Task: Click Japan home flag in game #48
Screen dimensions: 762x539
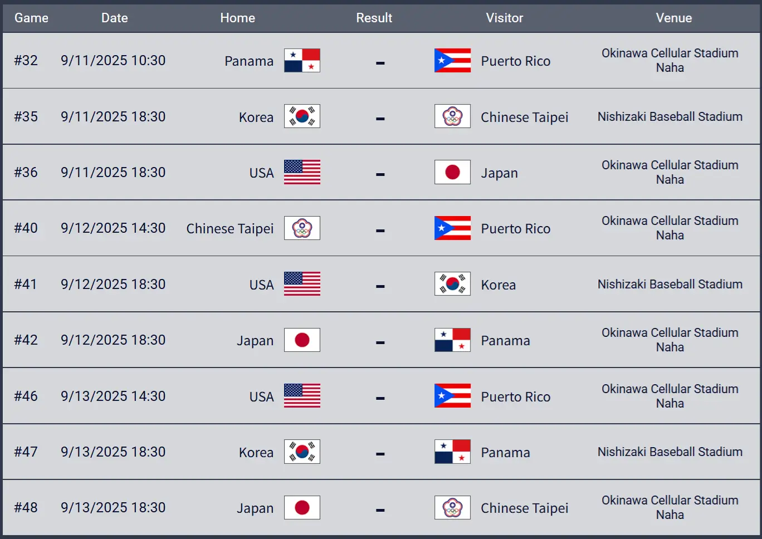Action: tap(302, 507)
